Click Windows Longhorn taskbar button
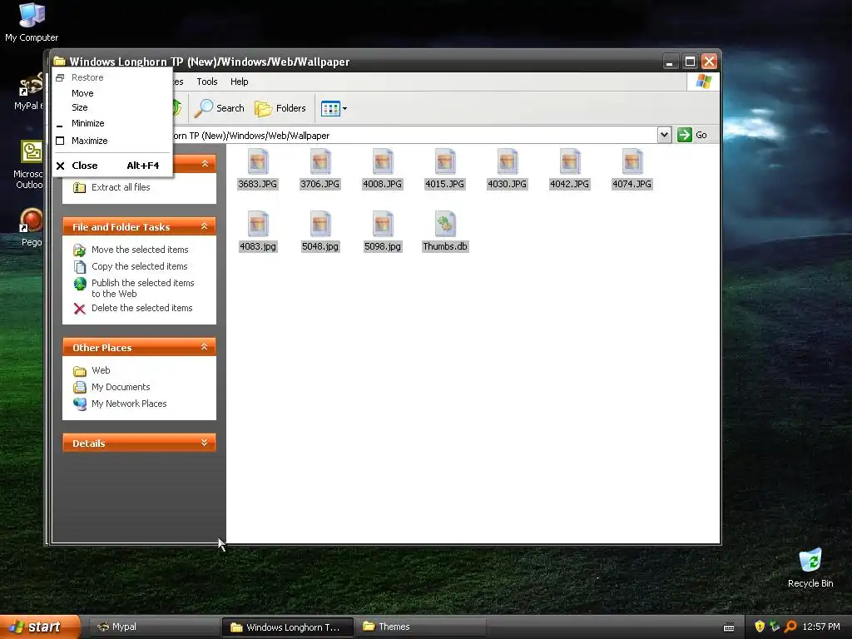Image resolution: width=852 pixels, height=639 pixels. (x=287, y=627)
